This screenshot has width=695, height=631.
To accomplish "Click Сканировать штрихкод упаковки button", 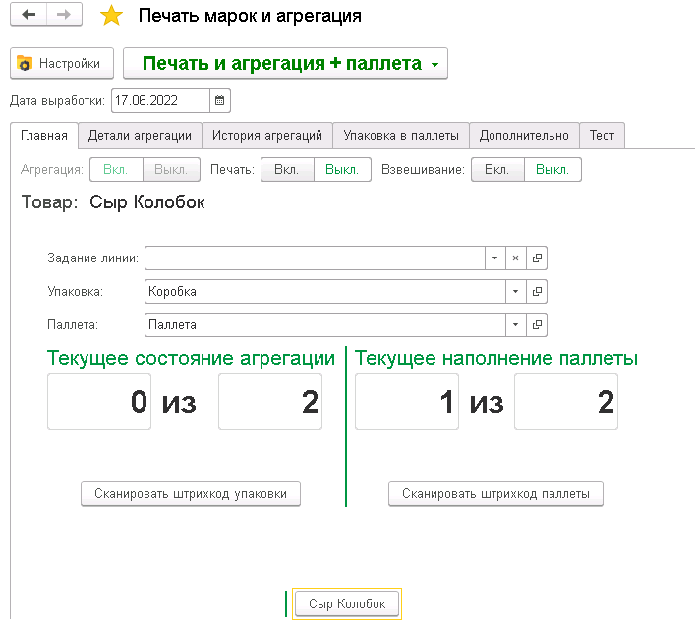I will tap(190, 494).
